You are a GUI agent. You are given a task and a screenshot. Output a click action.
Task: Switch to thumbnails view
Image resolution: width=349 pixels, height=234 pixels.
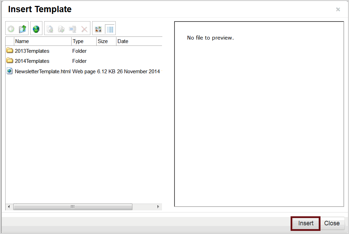pyautogui.click(x=98, y=29)
